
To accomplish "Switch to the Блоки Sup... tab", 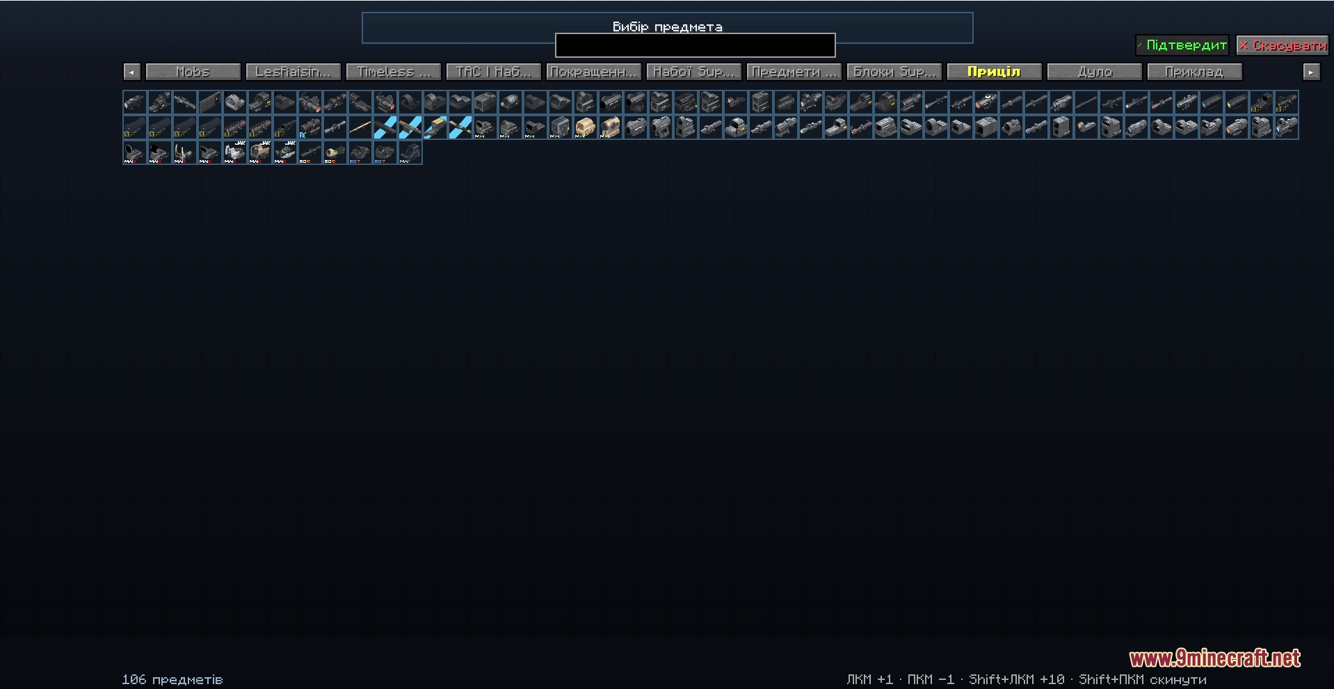I will click(894, 72).
